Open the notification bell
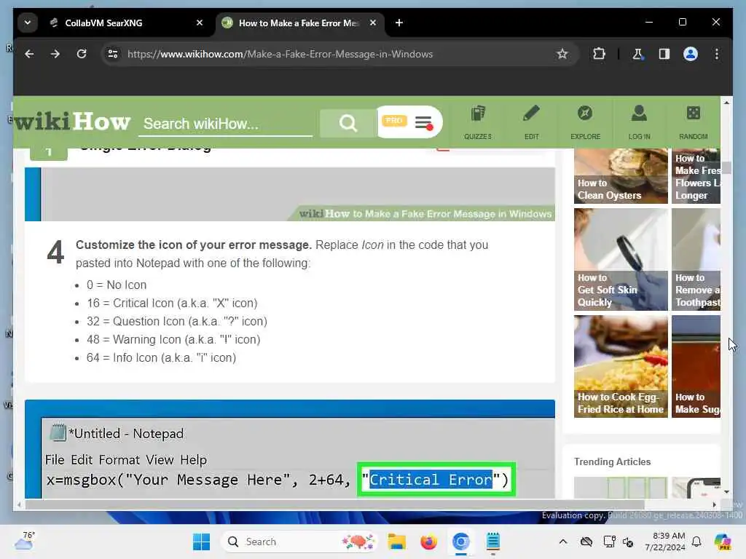Image resolution: width=746 pixels, height=559 pixels. pyautogui.click(x=696, y=542)
